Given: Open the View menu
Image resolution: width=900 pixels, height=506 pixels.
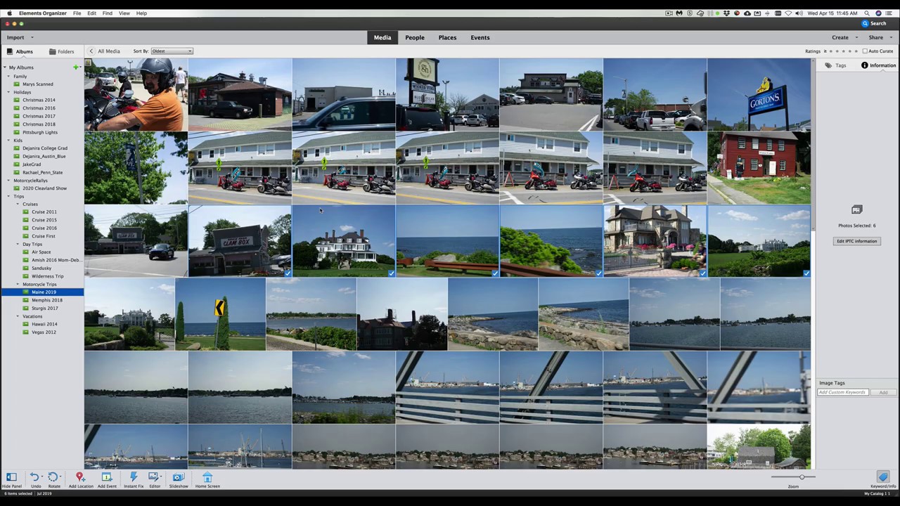Looking at the screenshot, I should [x=124, y=13].
